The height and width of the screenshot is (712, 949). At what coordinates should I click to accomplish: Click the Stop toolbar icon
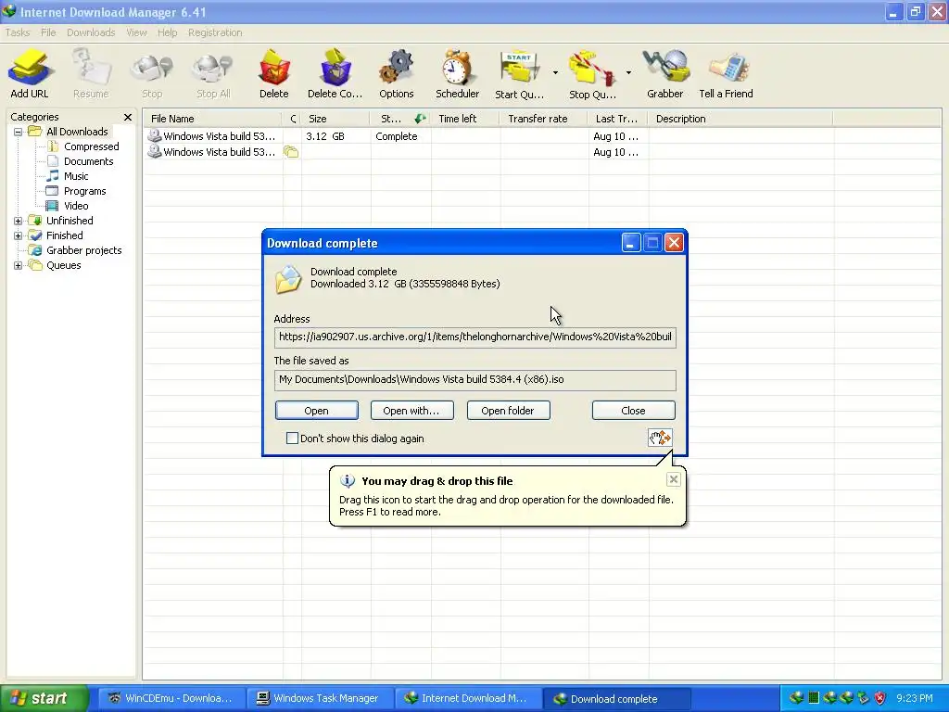point(152,74)
